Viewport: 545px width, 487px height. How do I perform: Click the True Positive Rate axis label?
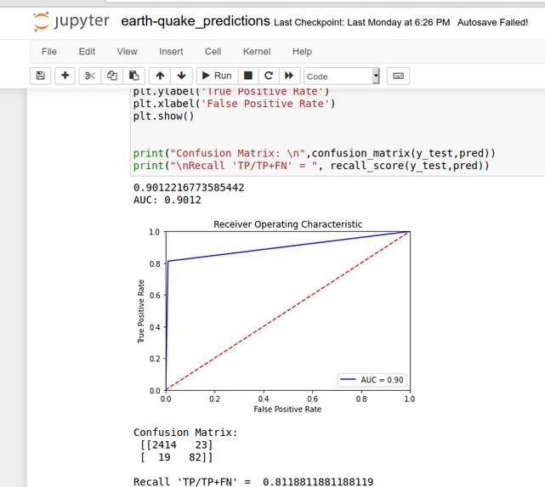[141, 311]
